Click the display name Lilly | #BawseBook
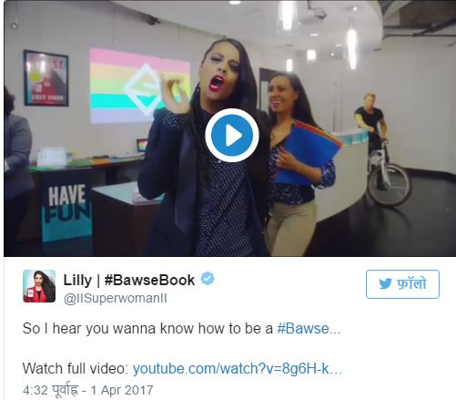This screenshot has width=456, height=400. pyautogui.click(x=129, y=280)
